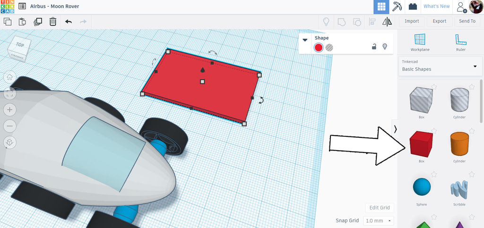
Task: Click the Home view button
Action: tap(9, 77)
